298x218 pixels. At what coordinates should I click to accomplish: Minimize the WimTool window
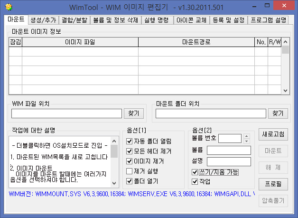[254, 6]
